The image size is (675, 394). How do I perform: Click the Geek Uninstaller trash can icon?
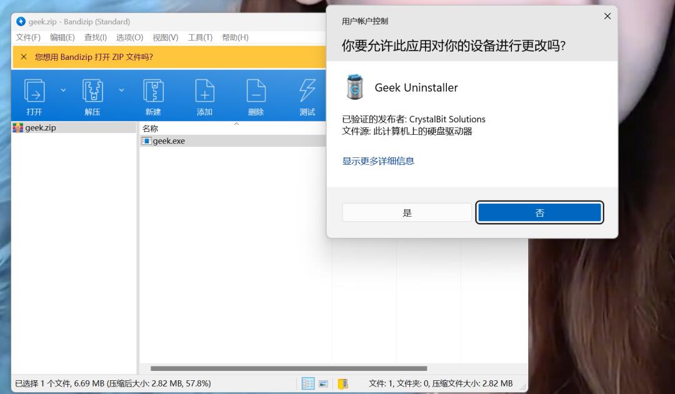tap(355, 87)
